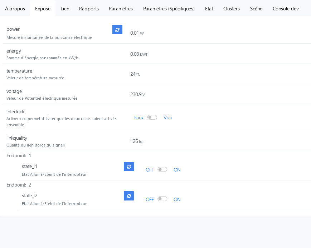Click the voltage value 230.9 V
Image resolution: width=311 pixels, height=248 pixels.
[x=137, y=94]
